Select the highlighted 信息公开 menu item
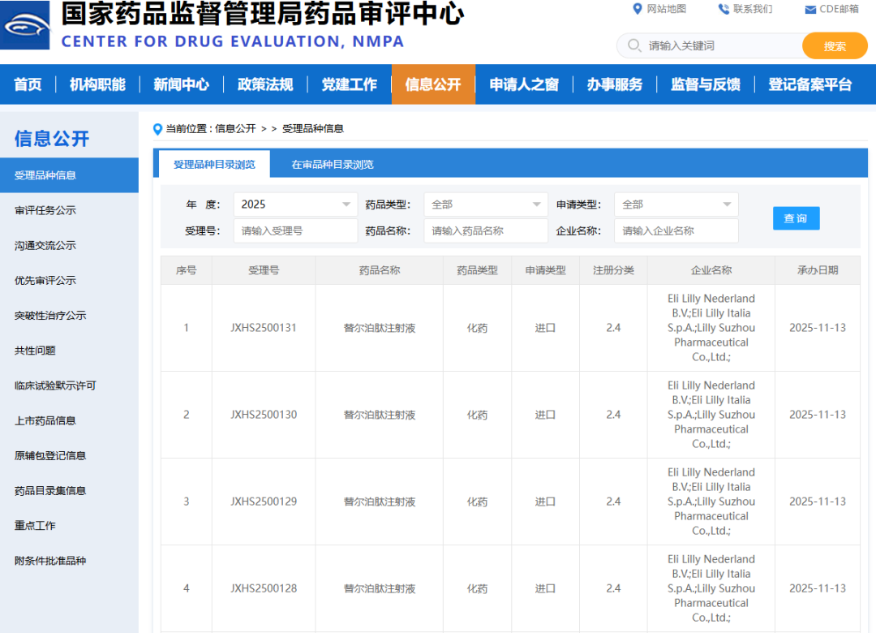Screen dimensions: 876x633 [x=433, y=84]
